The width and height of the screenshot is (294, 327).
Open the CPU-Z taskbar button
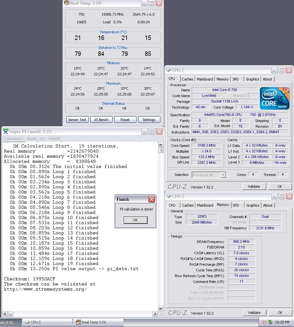[47, 322]
